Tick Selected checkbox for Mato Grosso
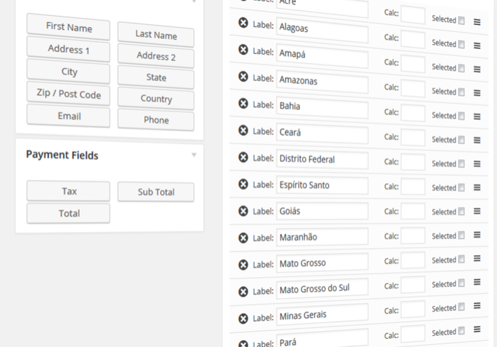The height and width of the screenshot is (347, 497). point(462,260)
